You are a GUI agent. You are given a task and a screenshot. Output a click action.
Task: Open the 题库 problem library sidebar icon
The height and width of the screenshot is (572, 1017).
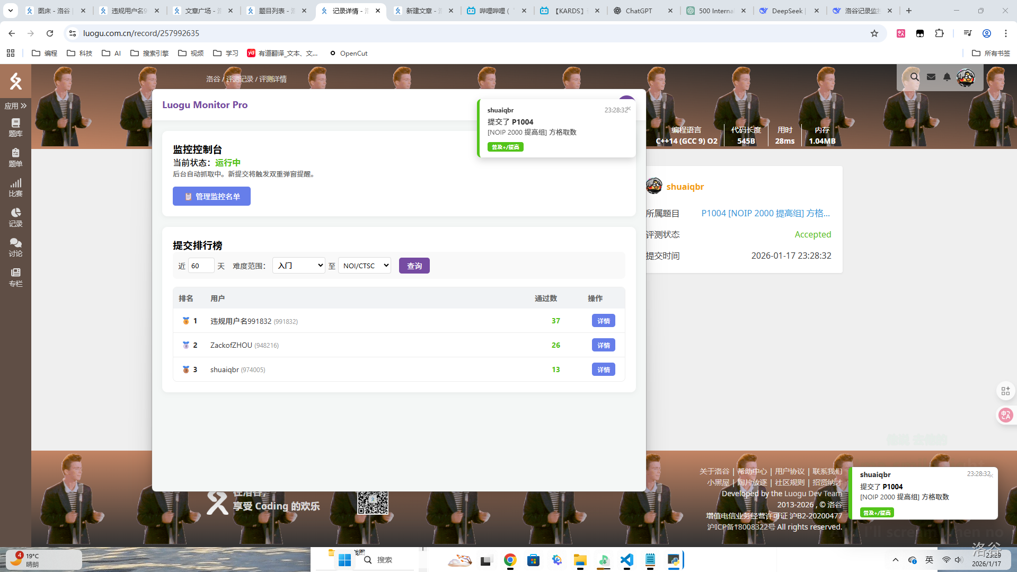click(15, 127)
